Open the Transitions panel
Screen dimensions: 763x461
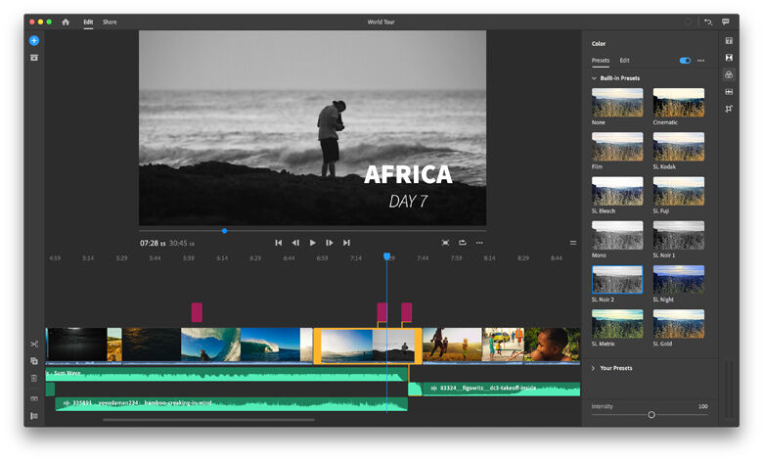tap(729, 58)
